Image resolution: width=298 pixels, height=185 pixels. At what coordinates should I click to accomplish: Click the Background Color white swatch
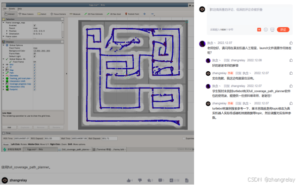click(x=35, y=51)
